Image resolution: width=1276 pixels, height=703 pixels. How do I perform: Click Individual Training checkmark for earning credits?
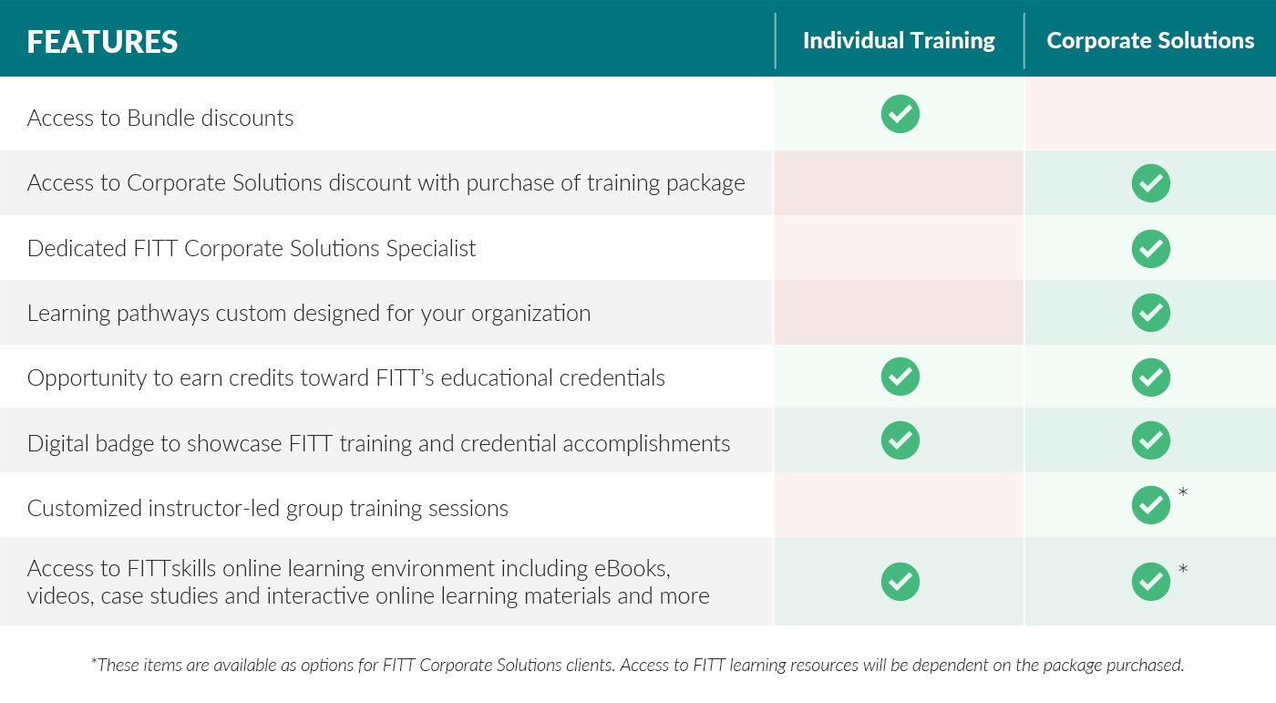[900, 377]
